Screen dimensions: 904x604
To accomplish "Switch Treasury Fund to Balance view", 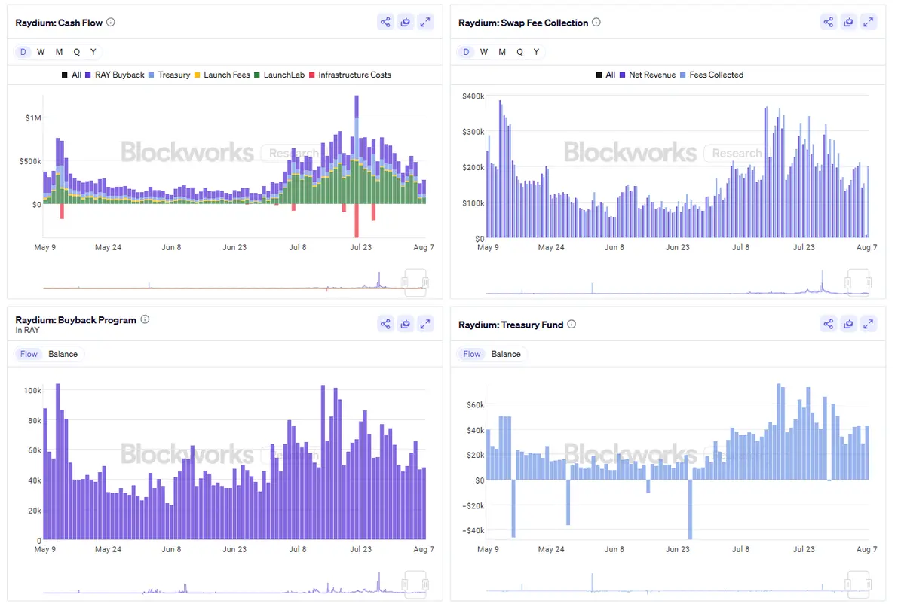I will click(506, 354).
